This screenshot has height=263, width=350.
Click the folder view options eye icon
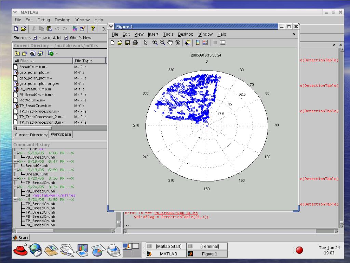pos(40,53)
